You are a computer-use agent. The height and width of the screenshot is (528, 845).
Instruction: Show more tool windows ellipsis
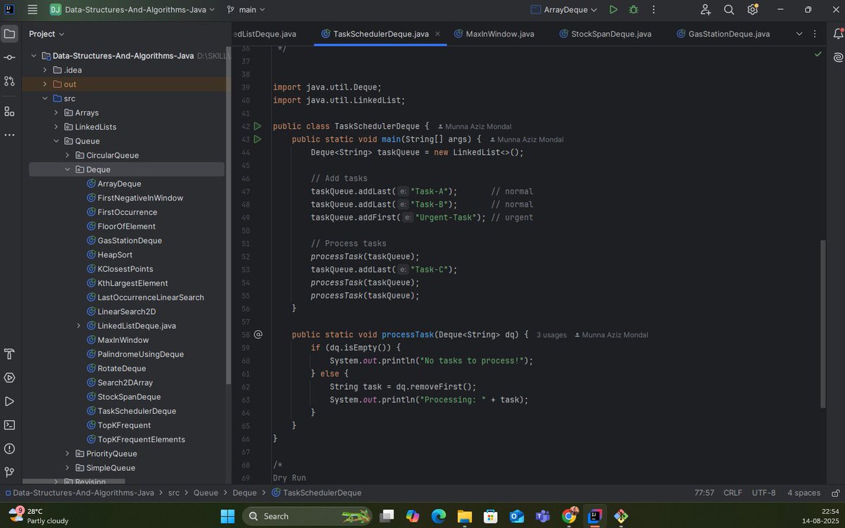click(x=9, y=135)
